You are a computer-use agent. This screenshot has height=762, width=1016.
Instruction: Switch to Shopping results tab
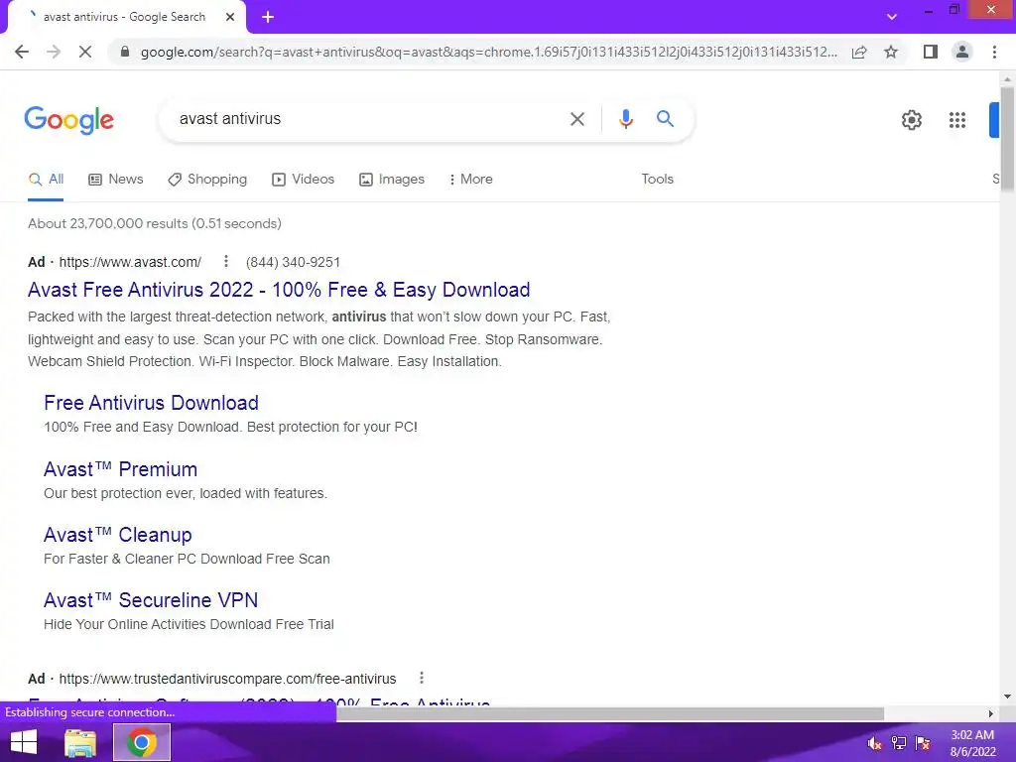[207, 180]
